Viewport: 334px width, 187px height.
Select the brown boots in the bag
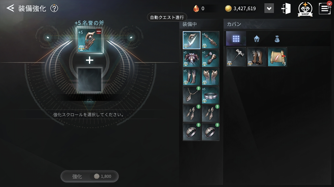tap(257, 57)
